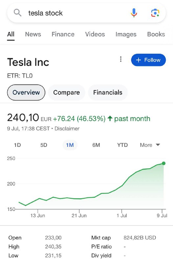173x264 pixels.
Task: Switch to the Videos tab
Action: point(95,34)
